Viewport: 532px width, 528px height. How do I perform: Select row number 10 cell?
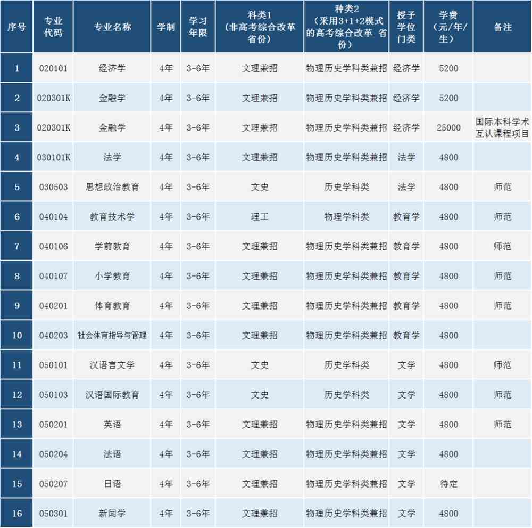point(16,335)
